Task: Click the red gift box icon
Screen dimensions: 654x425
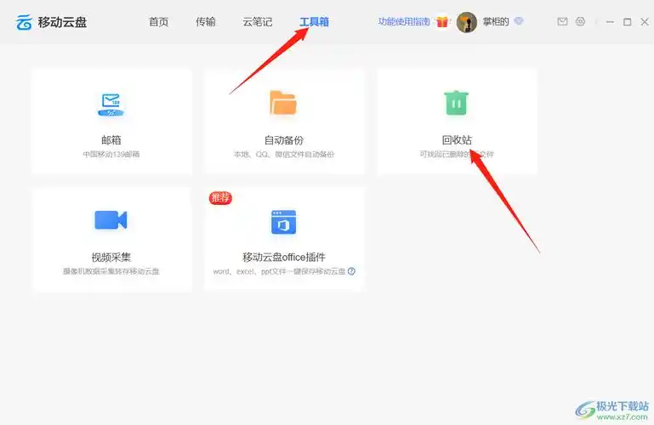Action: click(x=442, y=21)
